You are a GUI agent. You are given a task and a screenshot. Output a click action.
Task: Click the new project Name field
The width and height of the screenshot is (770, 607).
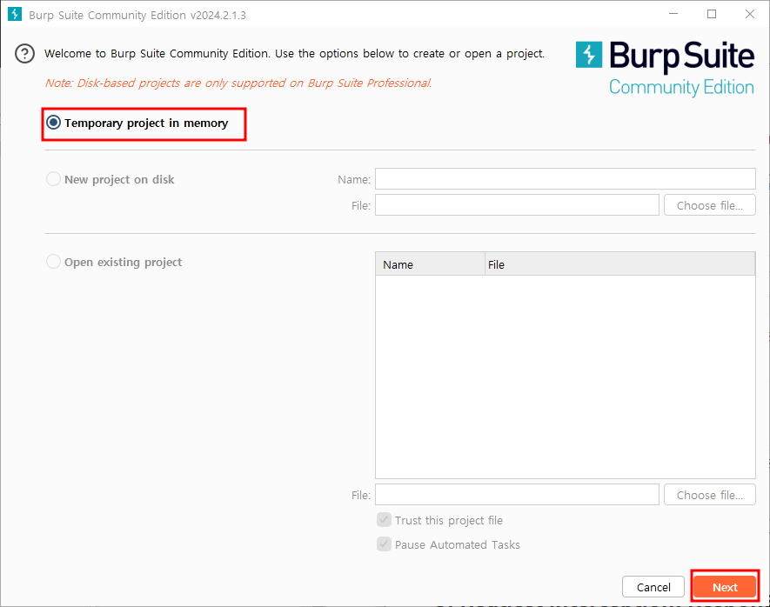pos(566,178)
